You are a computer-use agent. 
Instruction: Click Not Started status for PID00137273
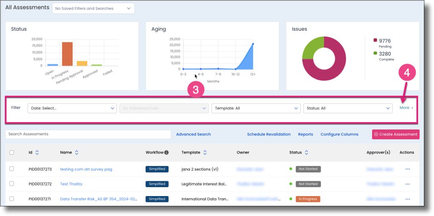tap(308, 169)
